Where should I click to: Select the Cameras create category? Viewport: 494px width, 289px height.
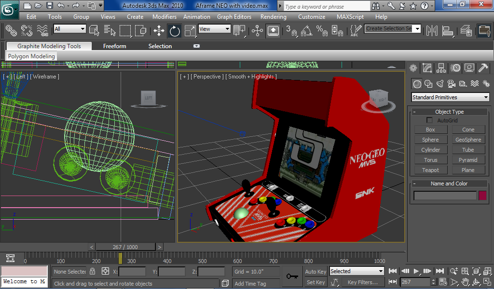(x=452, y=84)
